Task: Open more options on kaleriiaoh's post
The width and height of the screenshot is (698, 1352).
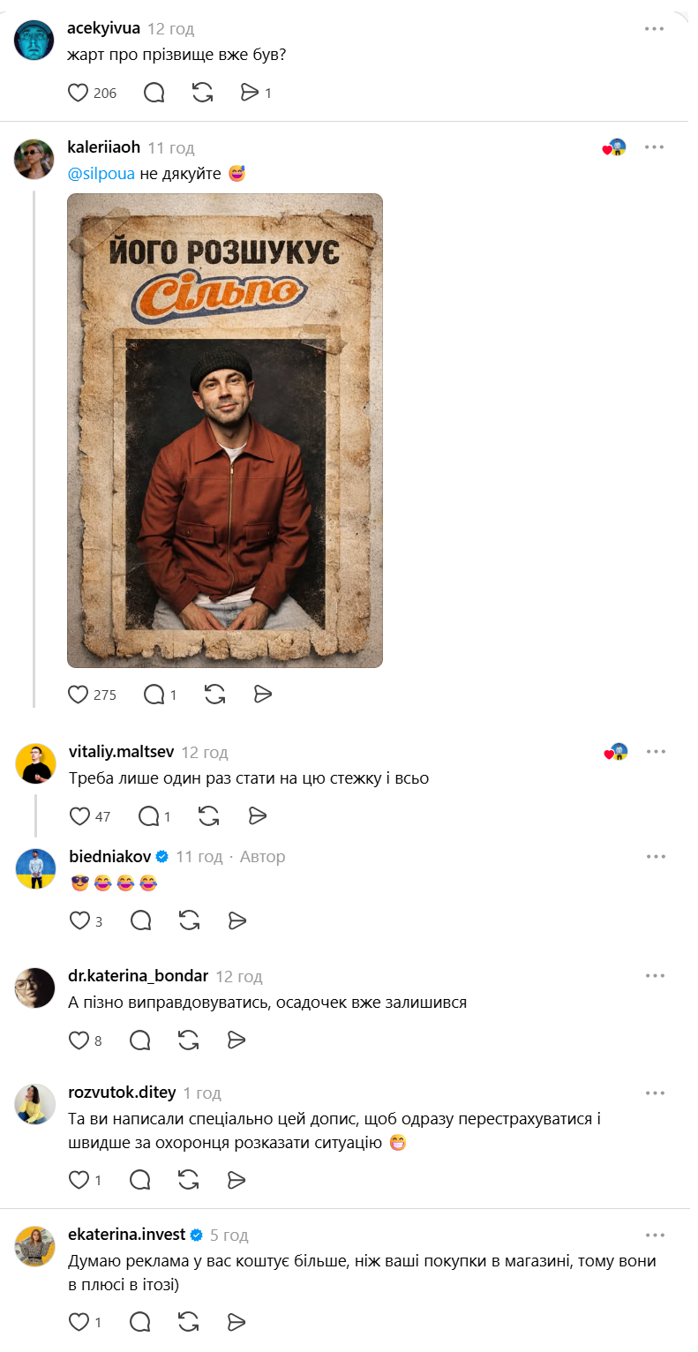Action: click(x=654, y=146)
